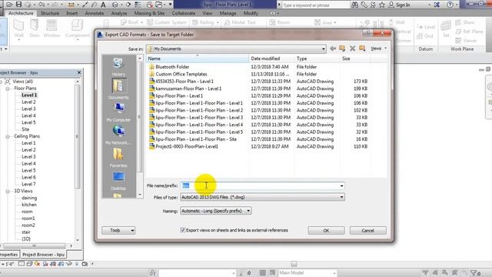Click OK to export

[326, 231]
